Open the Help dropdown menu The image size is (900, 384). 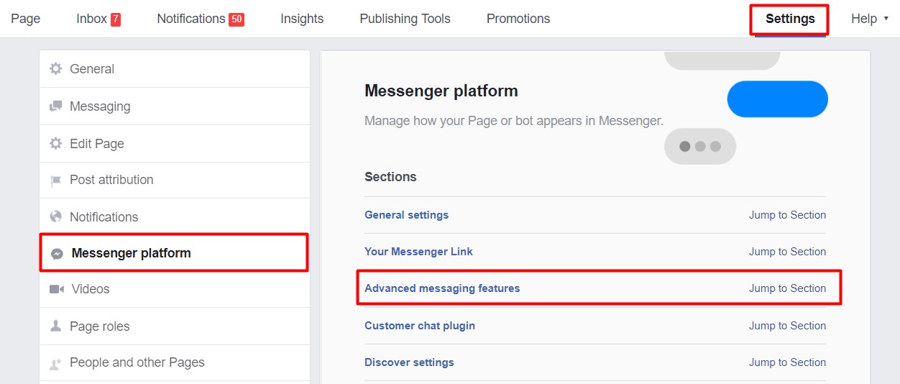pos(869,19)
